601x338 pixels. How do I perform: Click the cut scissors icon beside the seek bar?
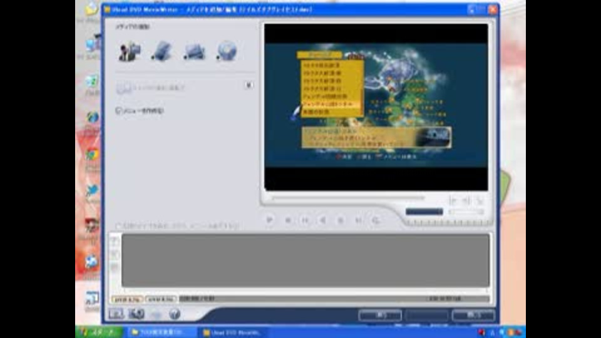480,200
